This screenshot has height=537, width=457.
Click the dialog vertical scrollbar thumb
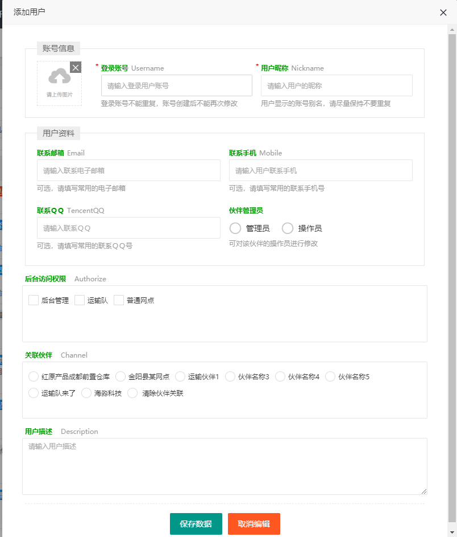pyautogui.click(x=452, y=277)
